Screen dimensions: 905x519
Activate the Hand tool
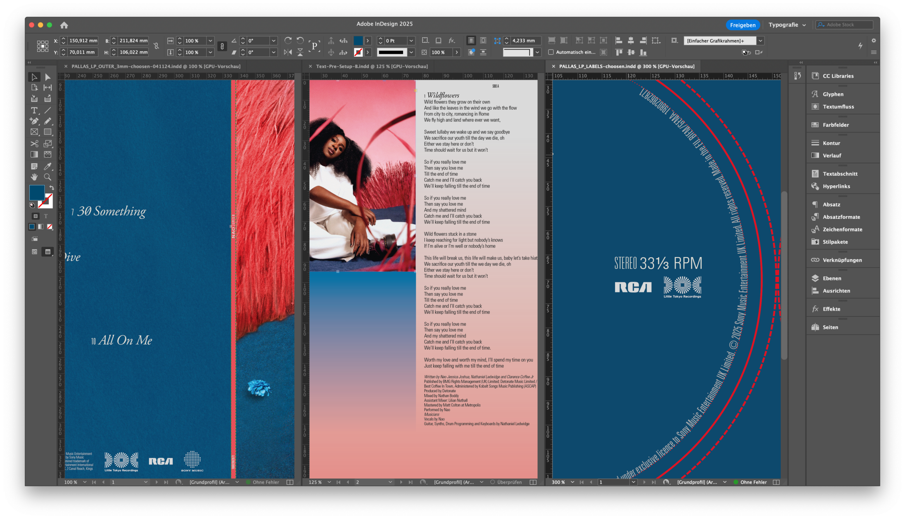34,177
